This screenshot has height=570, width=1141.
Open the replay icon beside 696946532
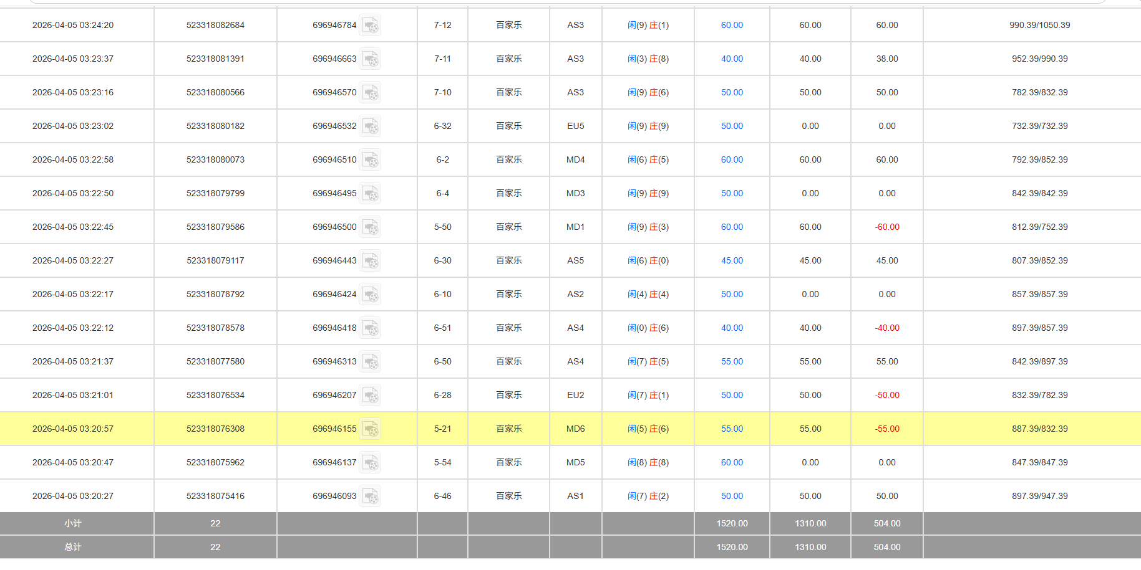(x=371, y=126)
